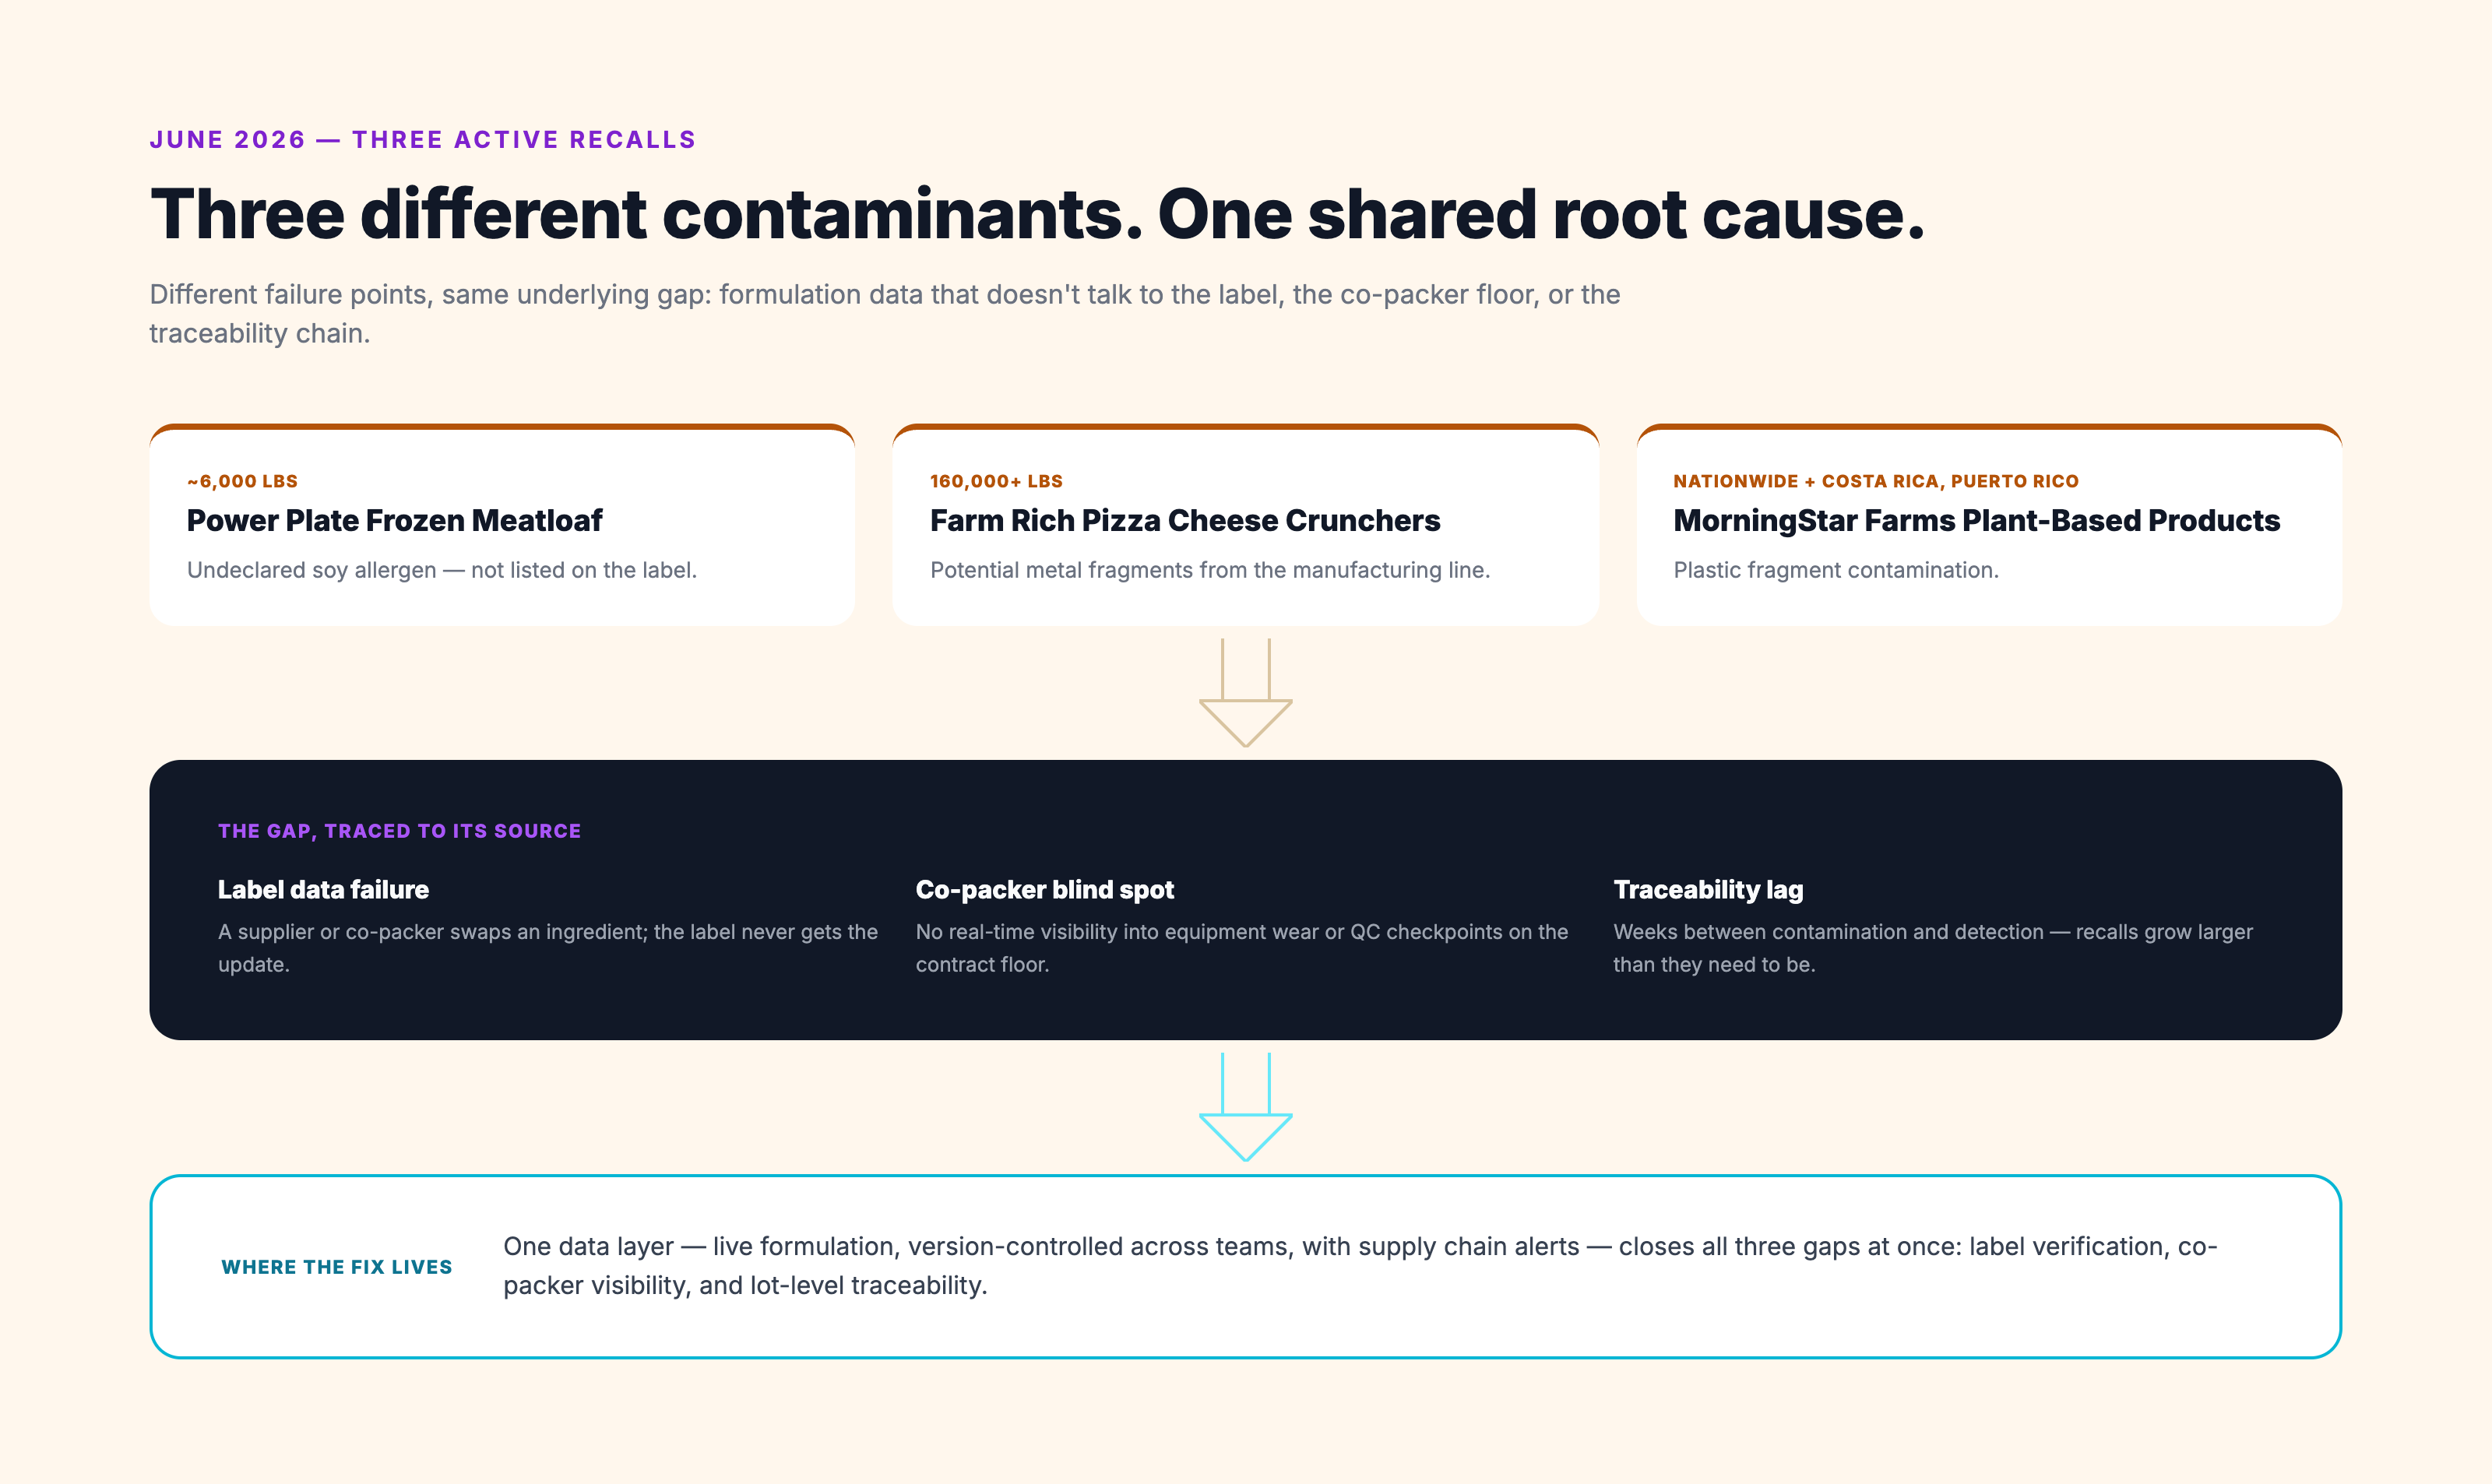Click the ~6,000 LBS label
2492x1484 pixels.
tap(242, 481)
